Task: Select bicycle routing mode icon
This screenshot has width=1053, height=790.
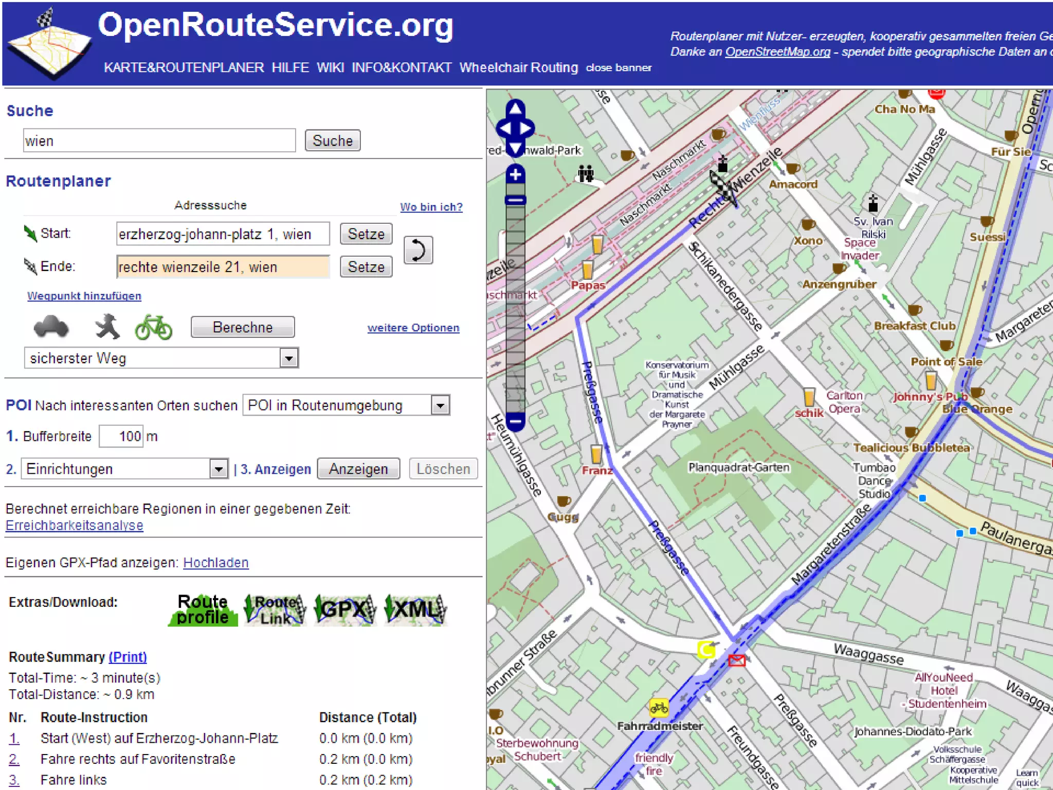Action: [x=153, y=327]
